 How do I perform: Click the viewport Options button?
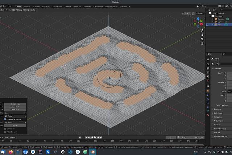coord(200,13)
